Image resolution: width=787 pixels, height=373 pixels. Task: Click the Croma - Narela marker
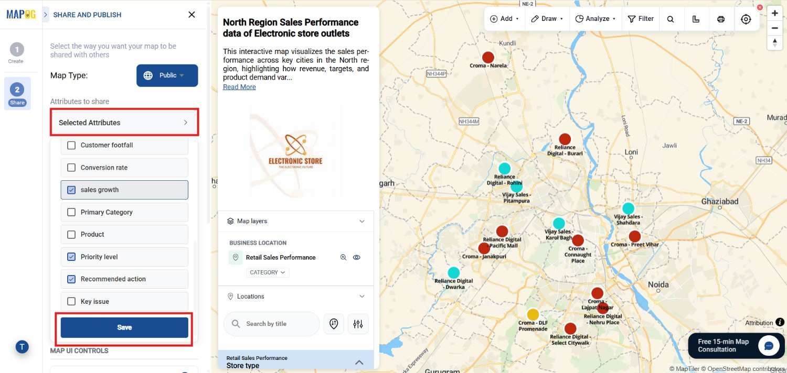[x=488, y=57]
